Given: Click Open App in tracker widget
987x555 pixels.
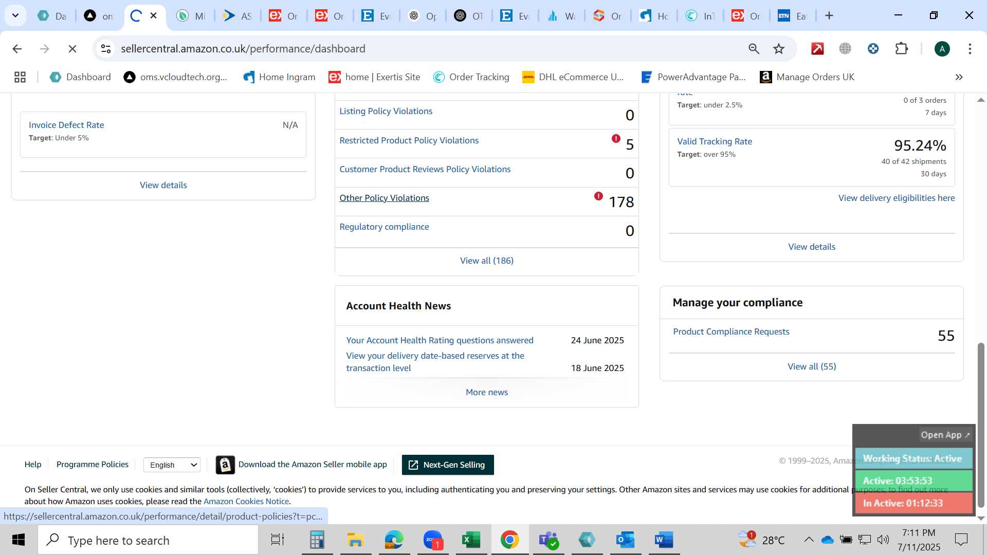Looking at the screenshot, I should point(945,435).
